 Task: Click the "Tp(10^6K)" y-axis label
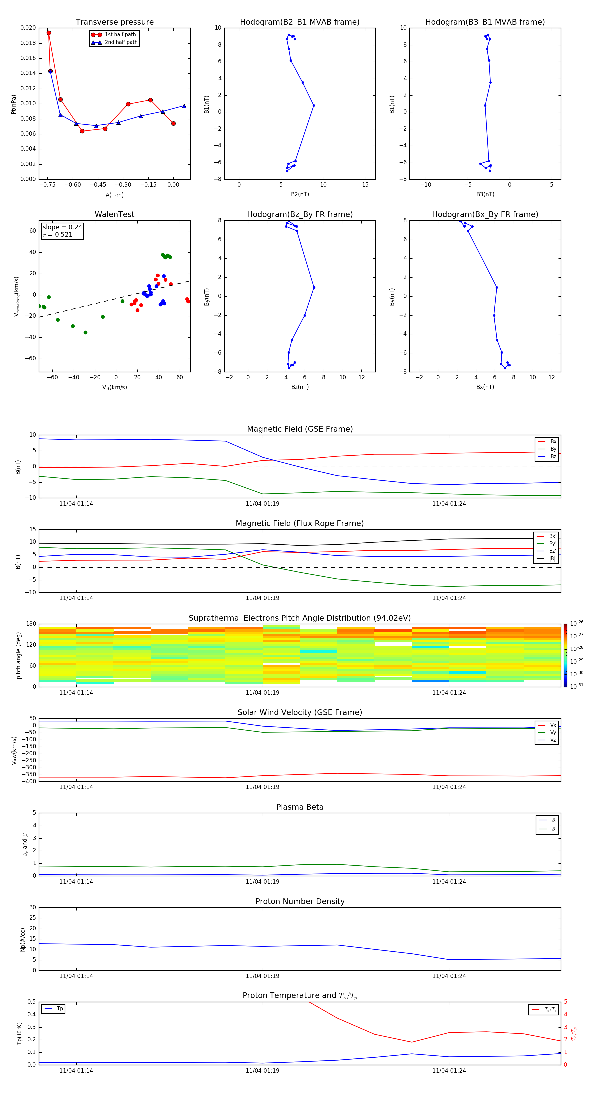click(19, 1033)
